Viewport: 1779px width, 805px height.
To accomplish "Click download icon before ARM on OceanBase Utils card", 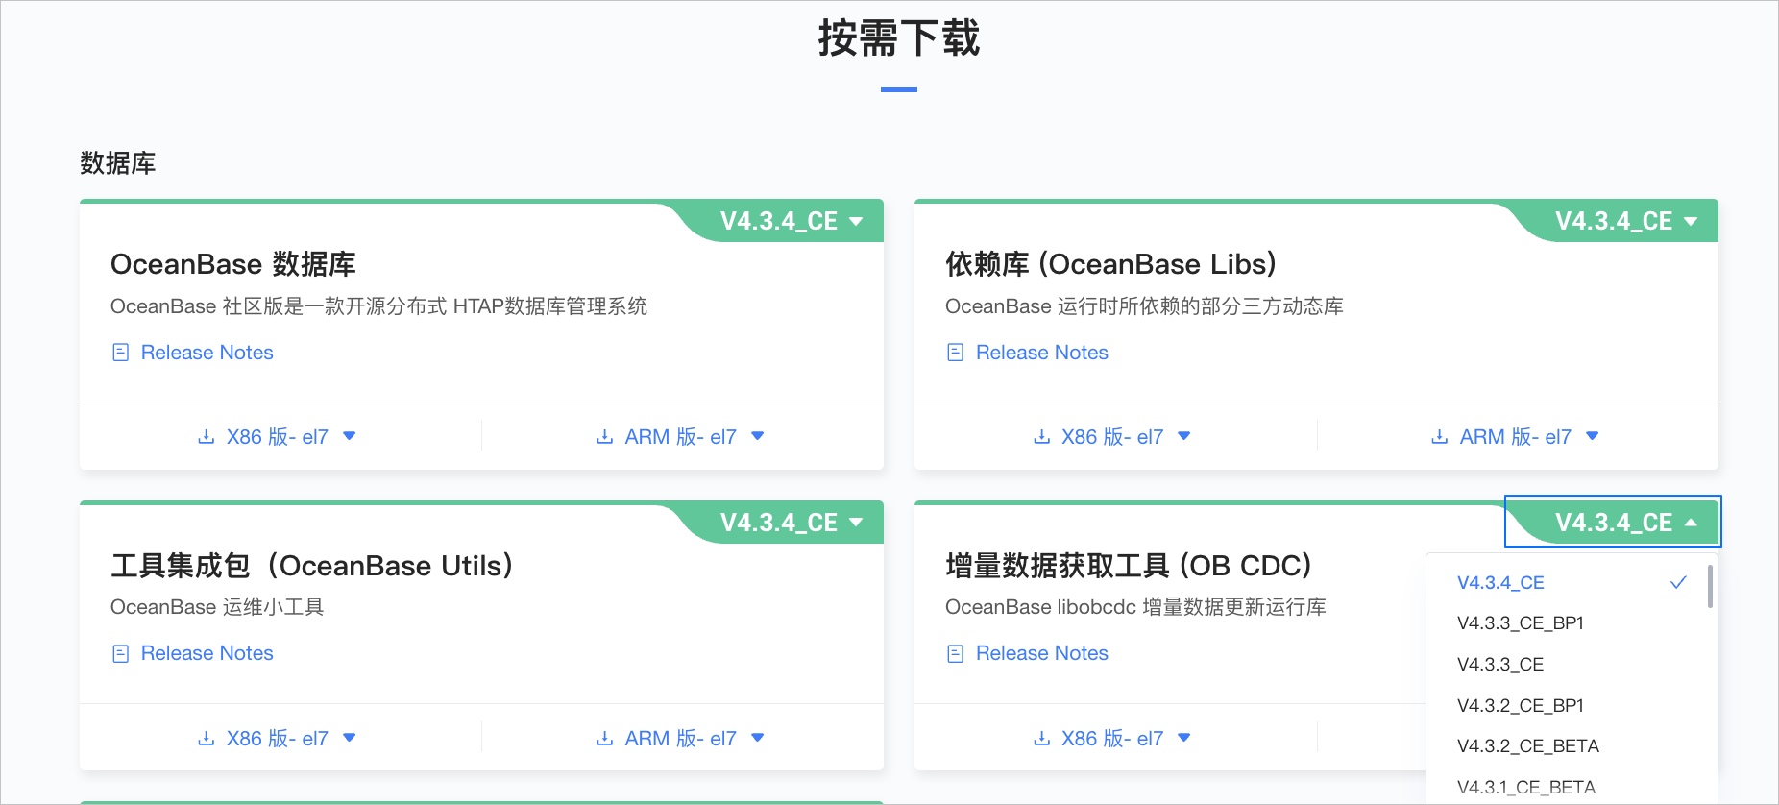I will click(x=604, y=739).
